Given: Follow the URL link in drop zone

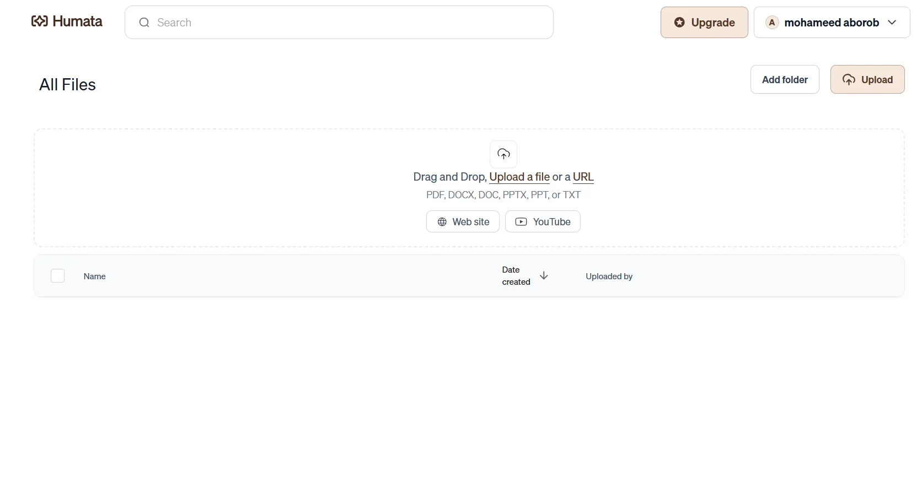Looking at the screenshot, I should pyautogui.click(x=583, y=177).
